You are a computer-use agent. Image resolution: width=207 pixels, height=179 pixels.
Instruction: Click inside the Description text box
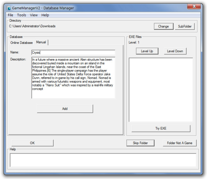click(x=73, y=78)
